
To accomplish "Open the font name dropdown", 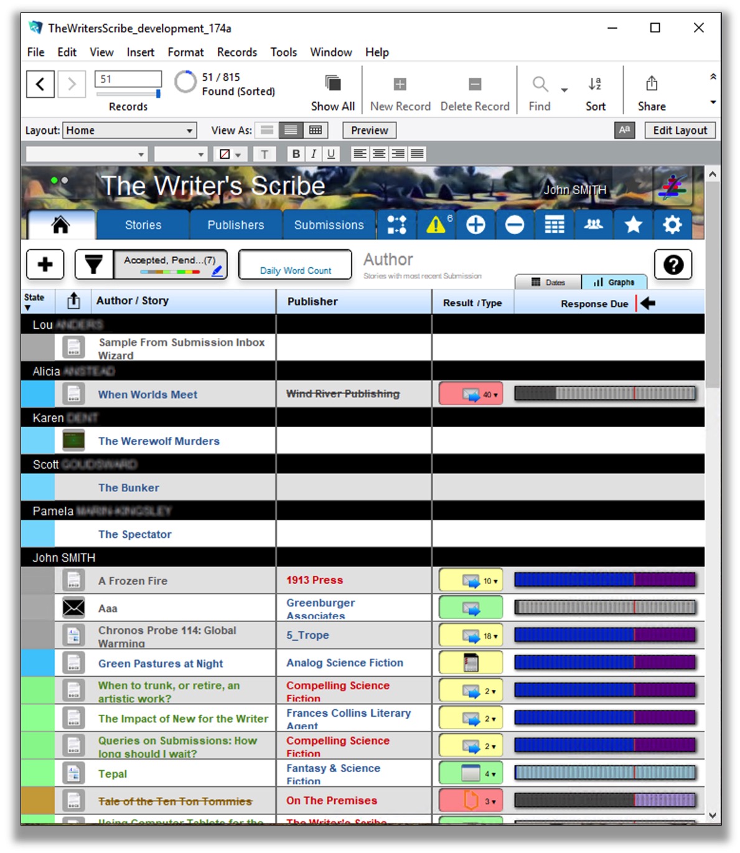I will 87,154.
